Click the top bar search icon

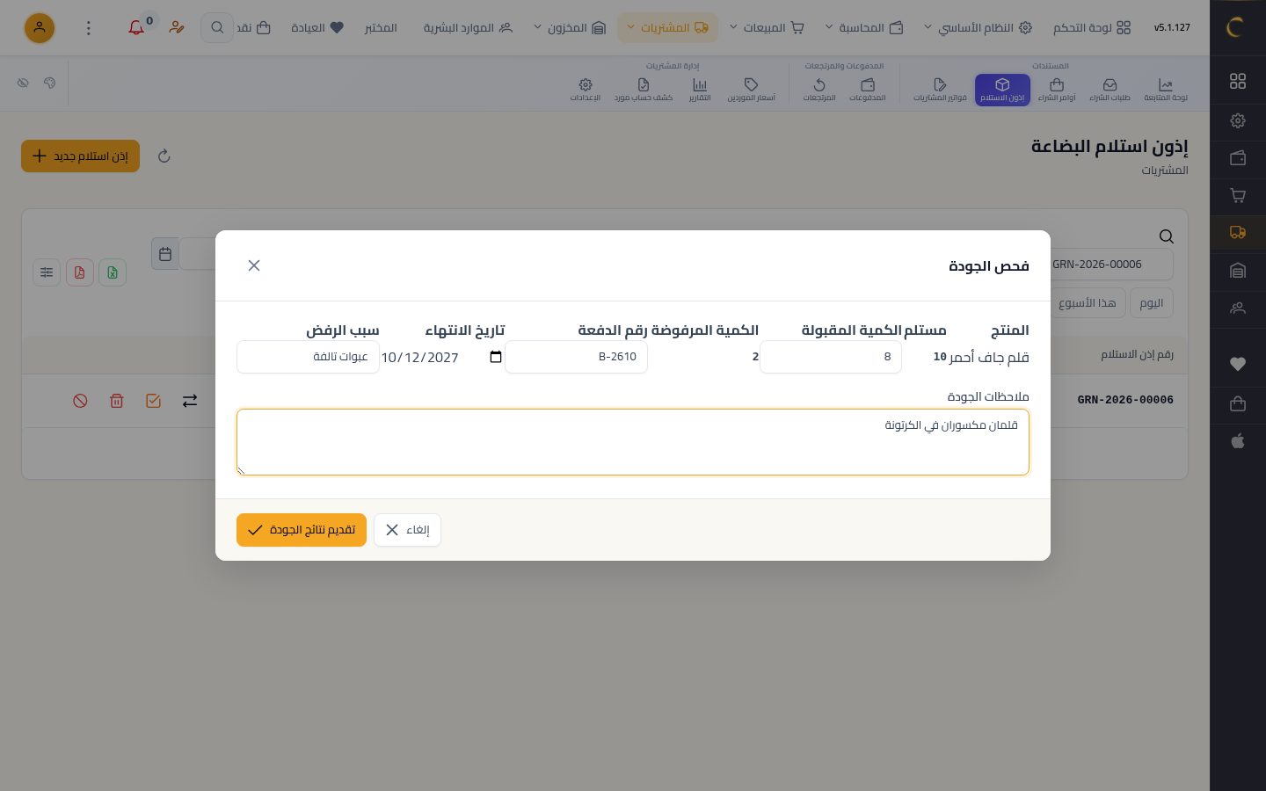click(x=217, y=28)
